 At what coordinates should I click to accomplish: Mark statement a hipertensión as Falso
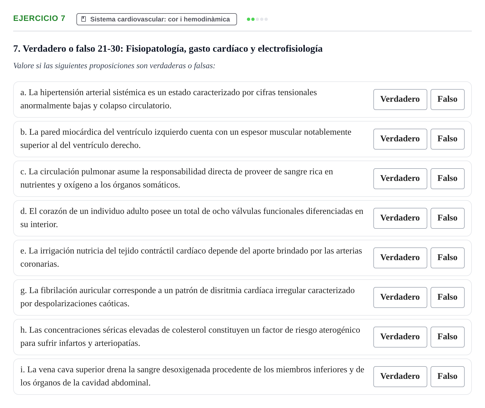coord(447,99)
